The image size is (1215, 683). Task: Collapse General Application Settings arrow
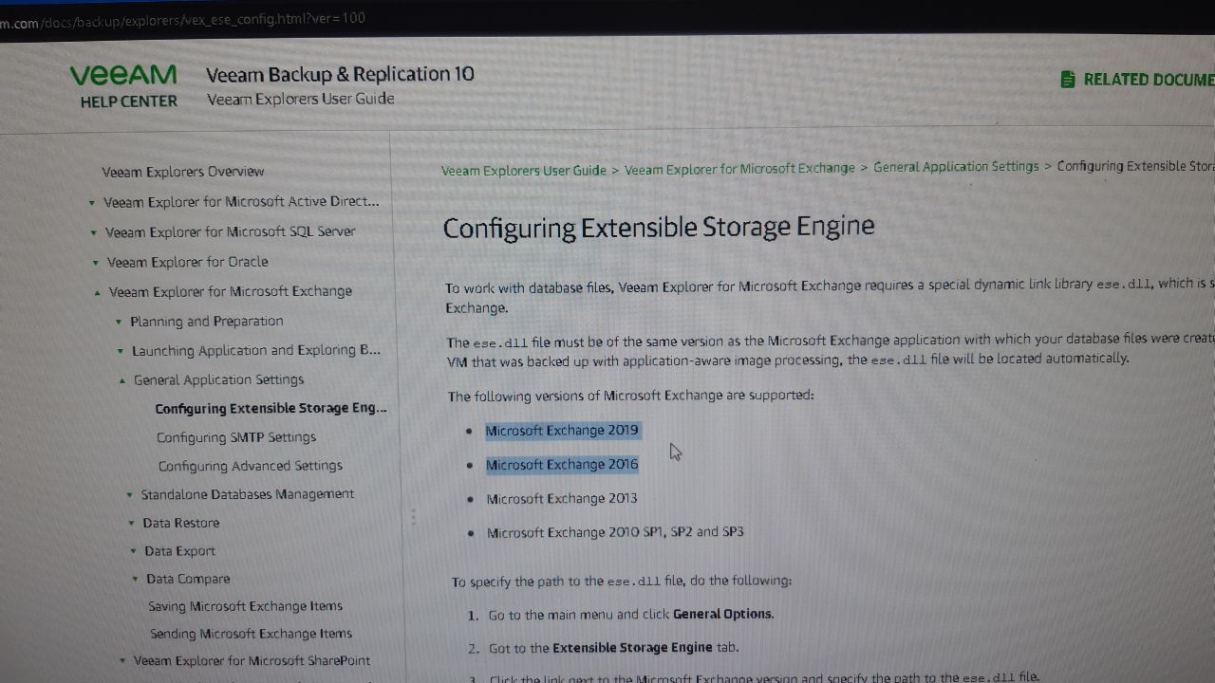[x=122, y=381]
